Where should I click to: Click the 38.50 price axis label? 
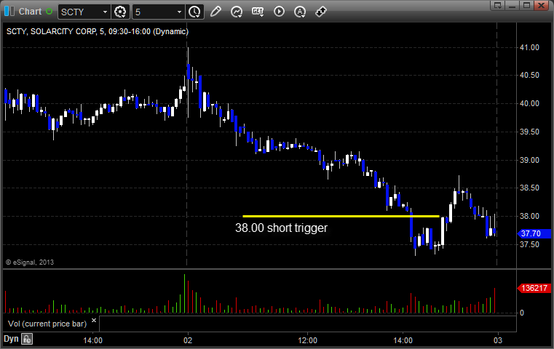(x=529, y=188)
